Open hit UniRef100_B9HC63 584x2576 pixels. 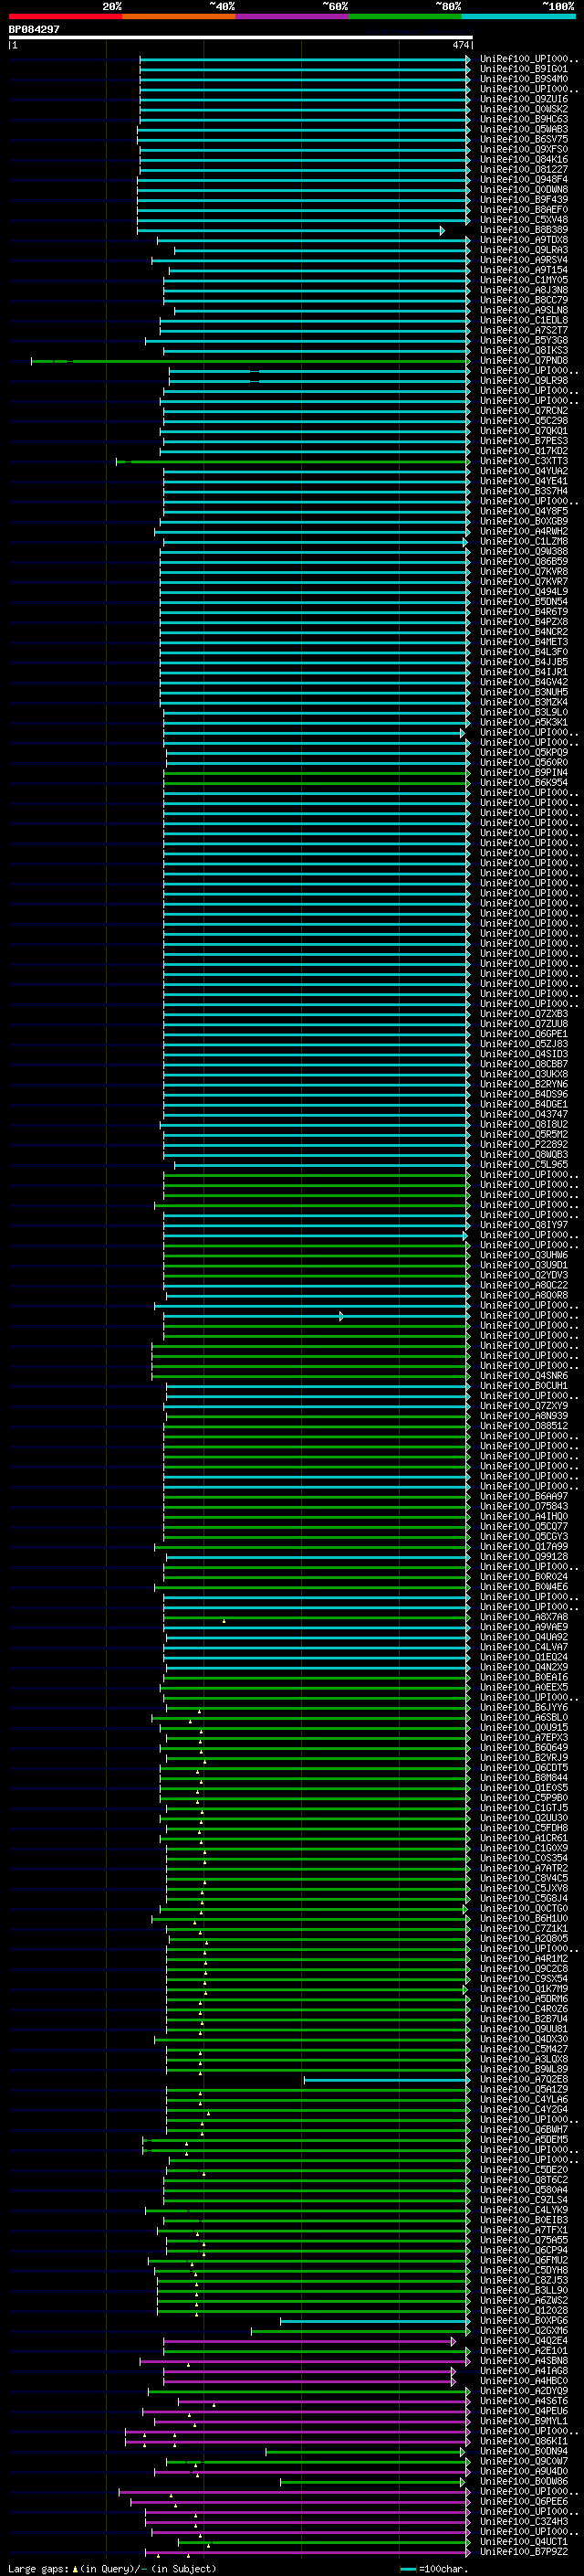click(x=523, y=119)
